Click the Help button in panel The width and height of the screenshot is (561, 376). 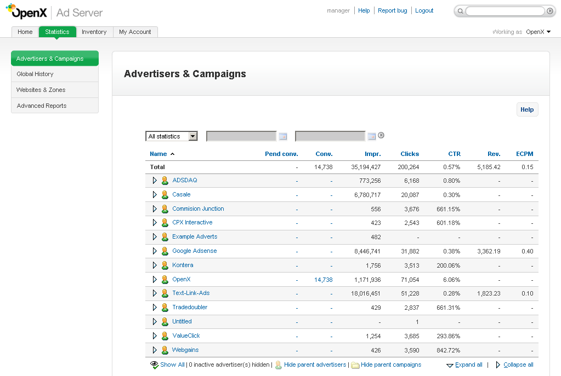[527, 109]
